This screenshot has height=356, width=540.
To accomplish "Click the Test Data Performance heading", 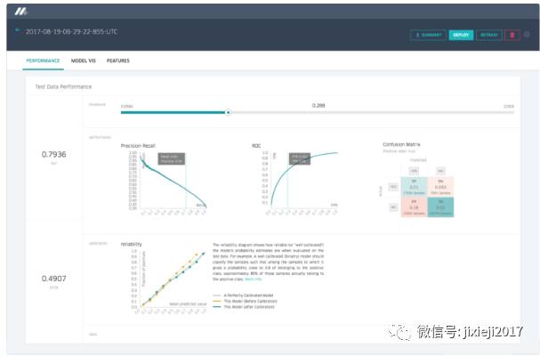I will (x=63, y=87).
